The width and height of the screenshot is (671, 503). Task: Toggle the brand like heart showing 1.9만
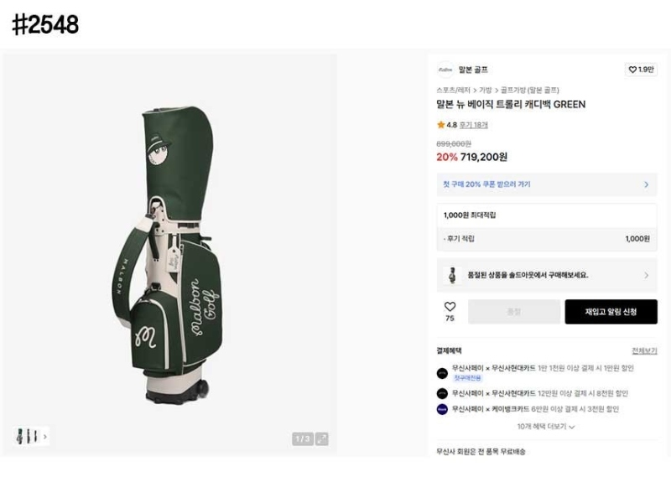(x=641, y=70)
